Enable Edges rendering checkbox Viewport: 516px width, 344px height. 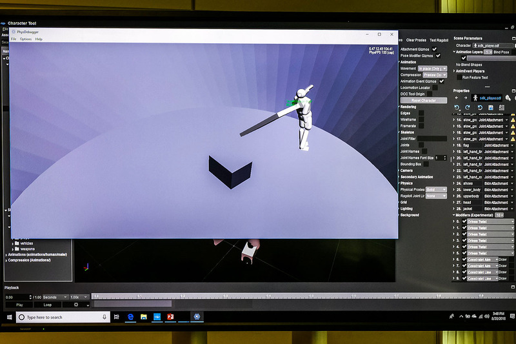click(421, 113)
